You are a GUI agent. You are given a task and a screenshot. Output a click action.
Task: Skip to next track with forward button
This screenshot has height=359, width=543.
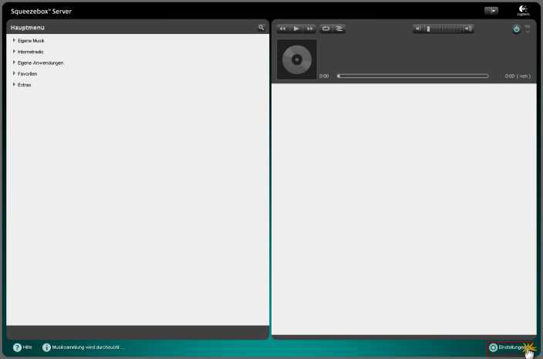[310, 29]
